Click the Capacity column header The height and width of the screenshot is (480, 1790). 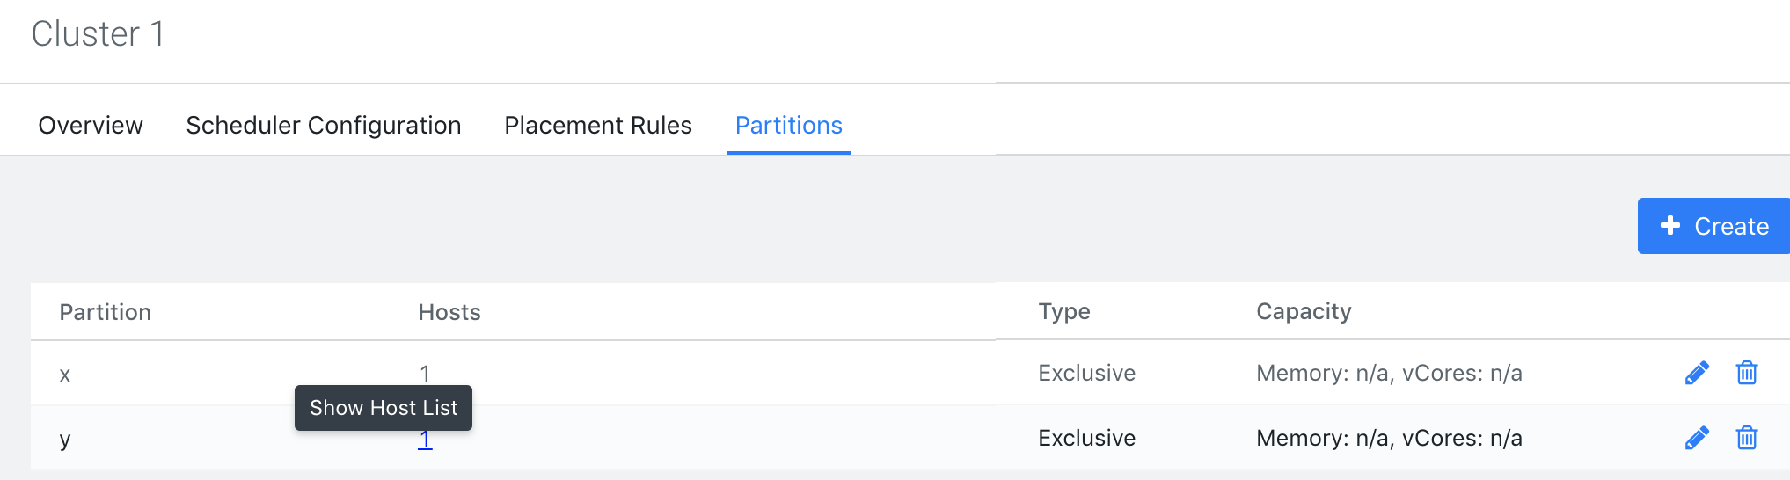pos(1304,311)
